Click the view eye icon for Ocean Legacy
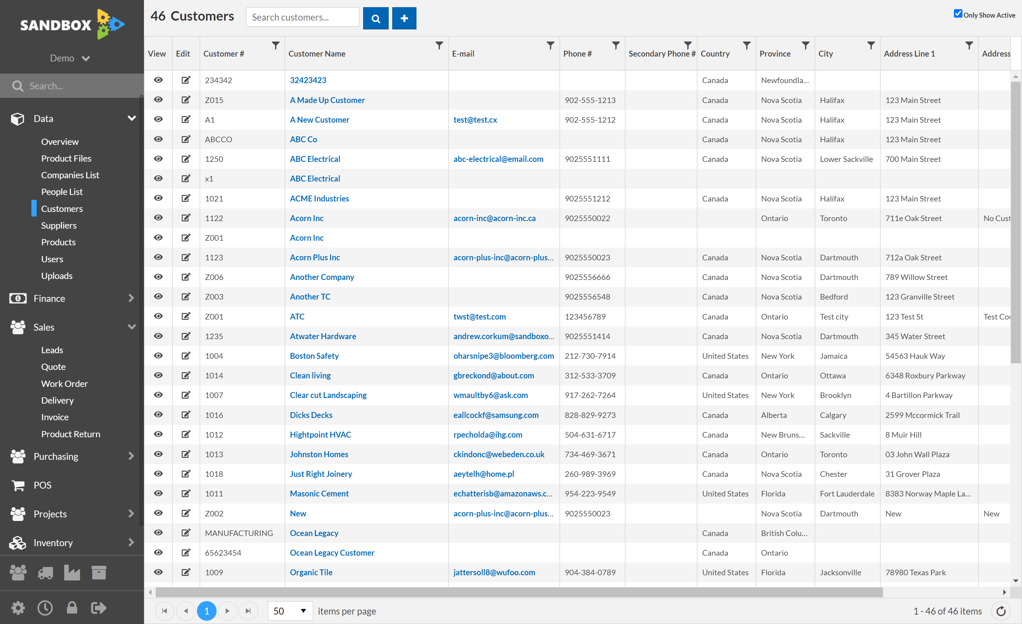Image resolution: width=1022 pixels, height=624 pixels. pyautogui.click(x=158, y=533)
